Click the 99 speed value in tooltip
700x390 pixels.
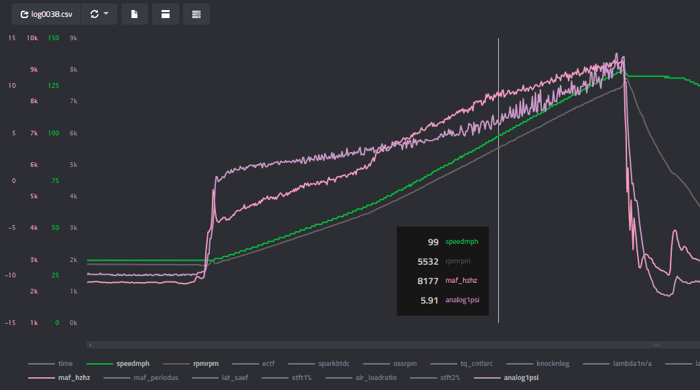pos(433,242)
